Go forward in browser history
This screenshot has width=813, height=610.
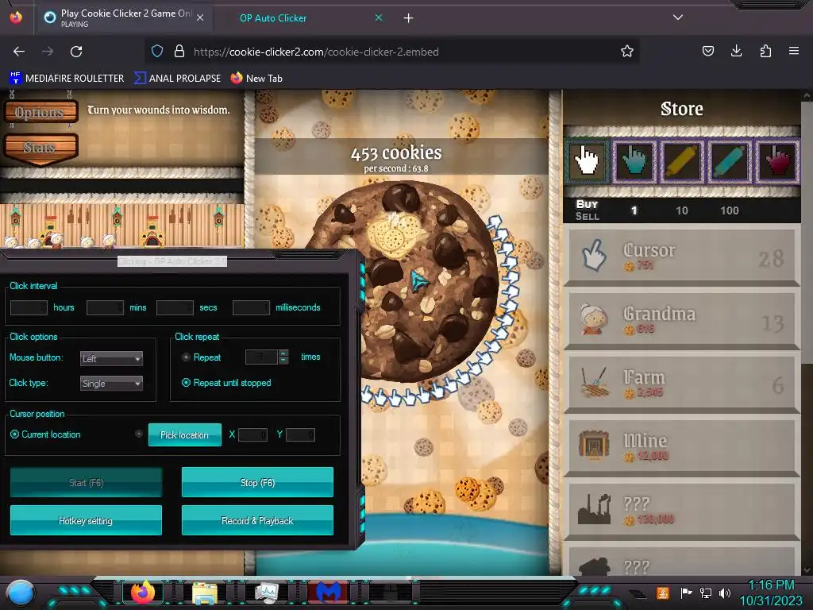(48, 52)
